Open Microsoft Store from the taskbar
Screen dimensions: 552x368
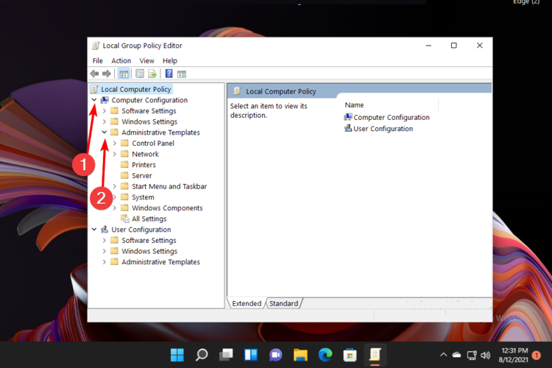pyautogui.click(x=350, y=355)
